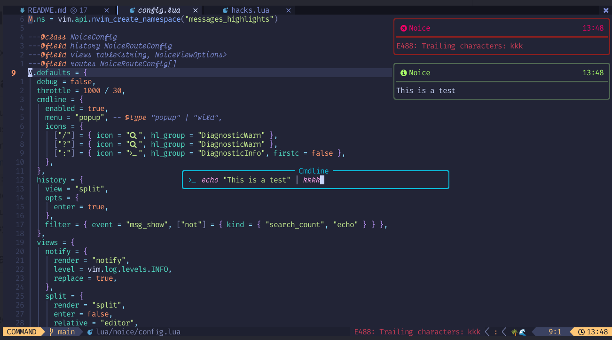The height and width of the screenshot is (340, 612).
Task: Click the chevron separator in the statusline
Action: 487,332
